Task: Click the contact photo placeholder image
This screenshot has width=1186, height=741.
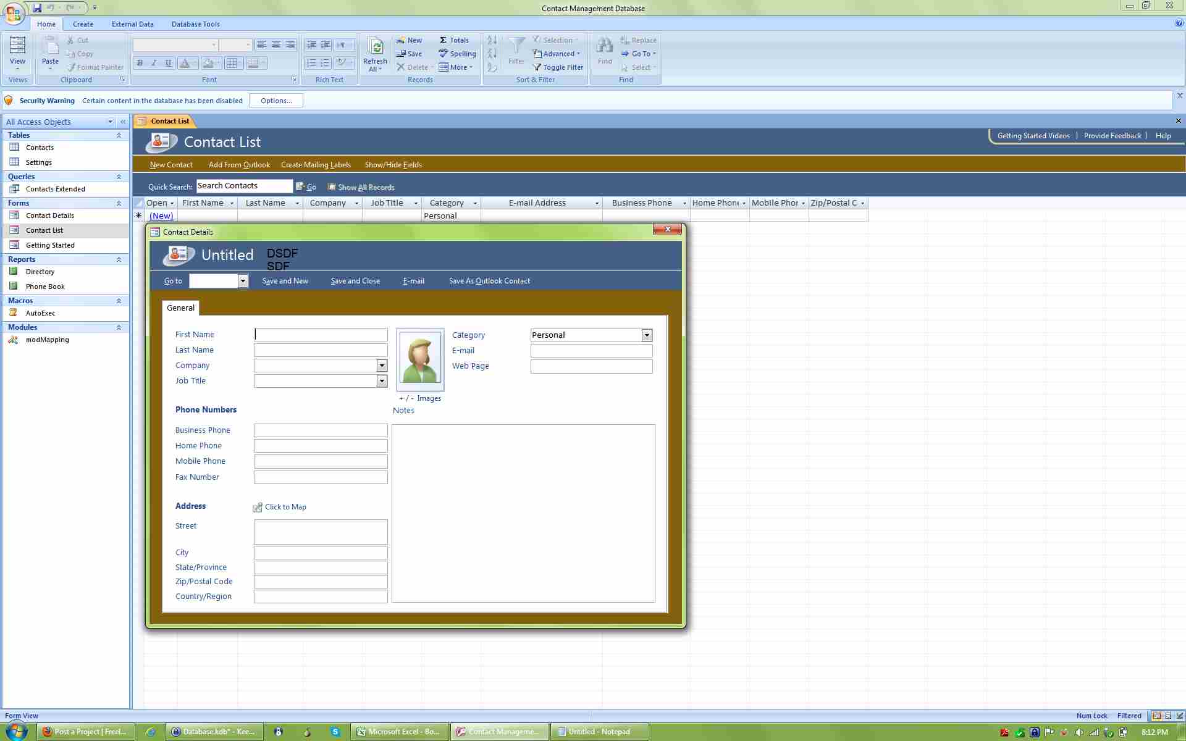Action: pyautogui.click(x=420, y=358)
